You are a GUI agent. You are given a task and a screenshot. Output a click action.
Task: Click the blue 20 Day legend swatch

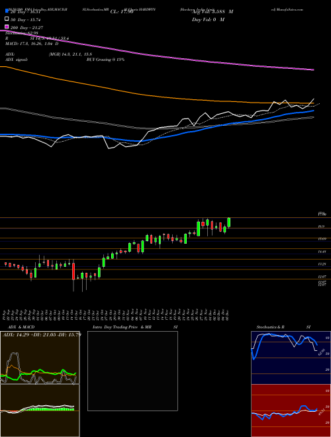tap(7, 11)
